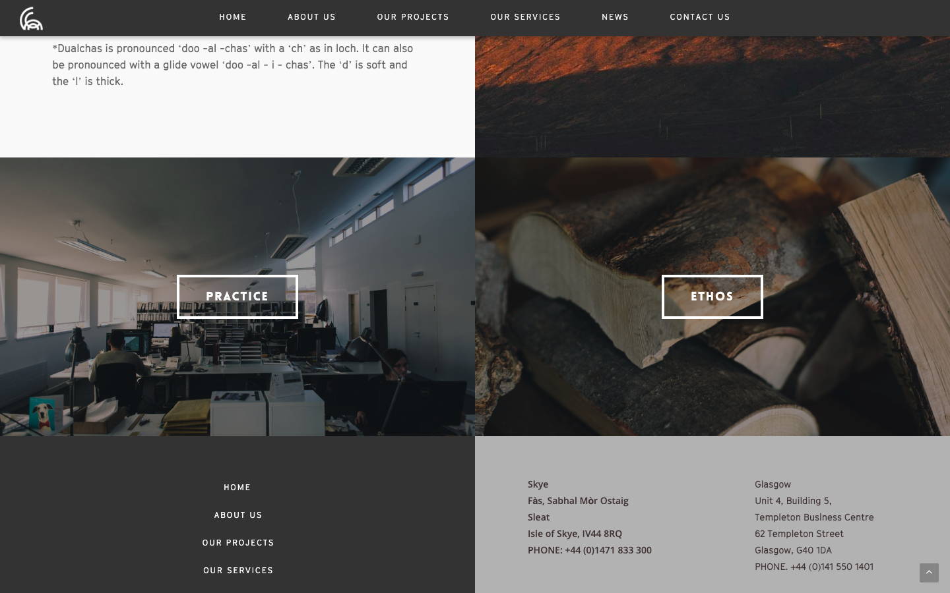Viewport: 950px width, 593px height.
Task: Click the Glasgow office phone number
Action: [814, 567]
